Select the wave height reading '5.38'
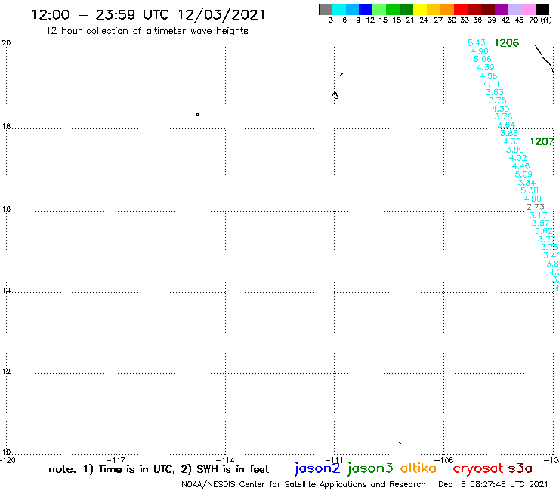559x491 pixels. (530, 191)
